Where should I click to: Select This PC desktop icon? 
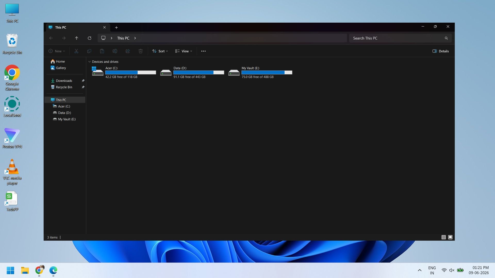click(12, 13)
